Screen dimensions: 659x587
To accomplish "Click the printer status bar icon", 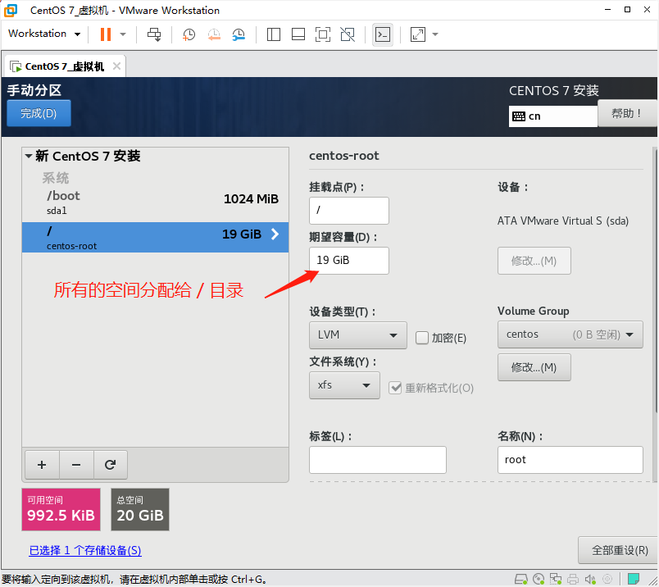I will (573, 580).
